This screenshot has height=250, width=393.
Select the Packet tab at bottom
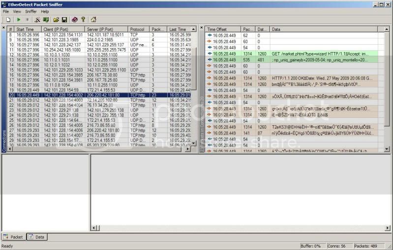click(x=13, y=237)
